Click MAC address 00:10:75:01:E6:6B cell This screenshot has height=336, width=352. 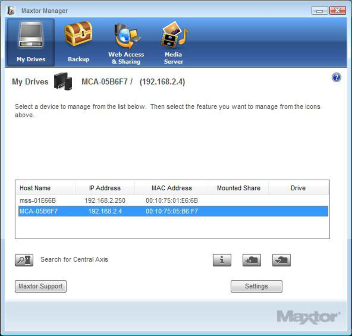tap(172, 201)
